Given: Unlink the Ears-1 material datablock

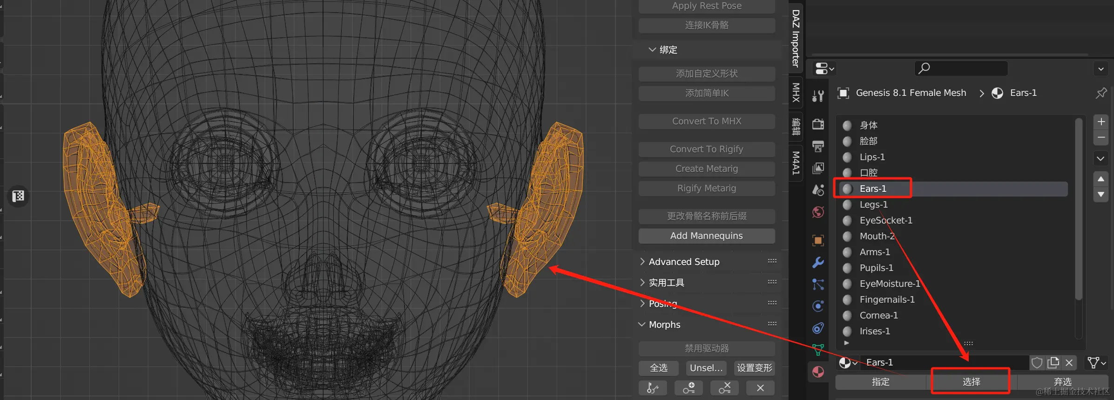Looking at the screenshot, I should (x=1069, y=363).
